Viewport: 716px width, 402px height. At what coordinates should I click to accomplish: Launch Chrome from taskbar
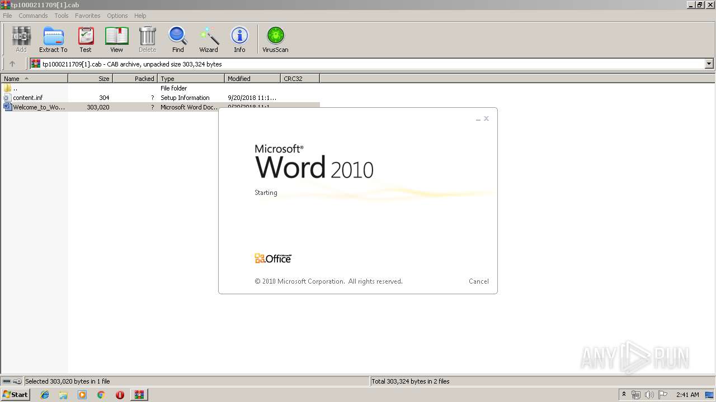[x=101, y=395]
